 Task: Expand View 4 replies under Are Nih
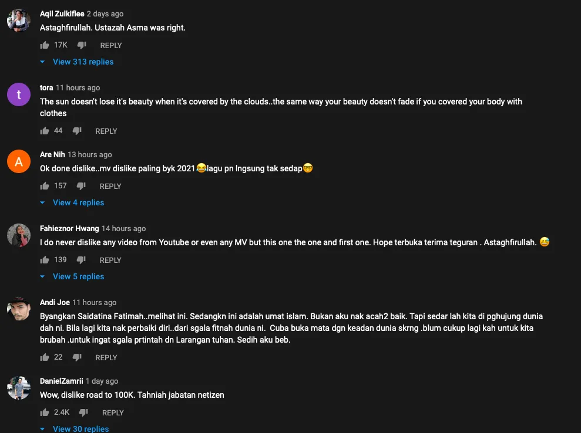pos(78,202)
